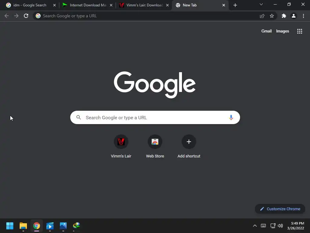Open the Windows Start menu
This screenshot has width=310, height=233.
pos(10,226)
